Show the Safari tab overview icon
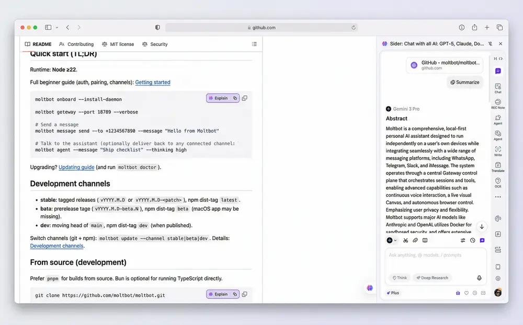The width and height of the screenshot is (523, 325). click(499, 27)
